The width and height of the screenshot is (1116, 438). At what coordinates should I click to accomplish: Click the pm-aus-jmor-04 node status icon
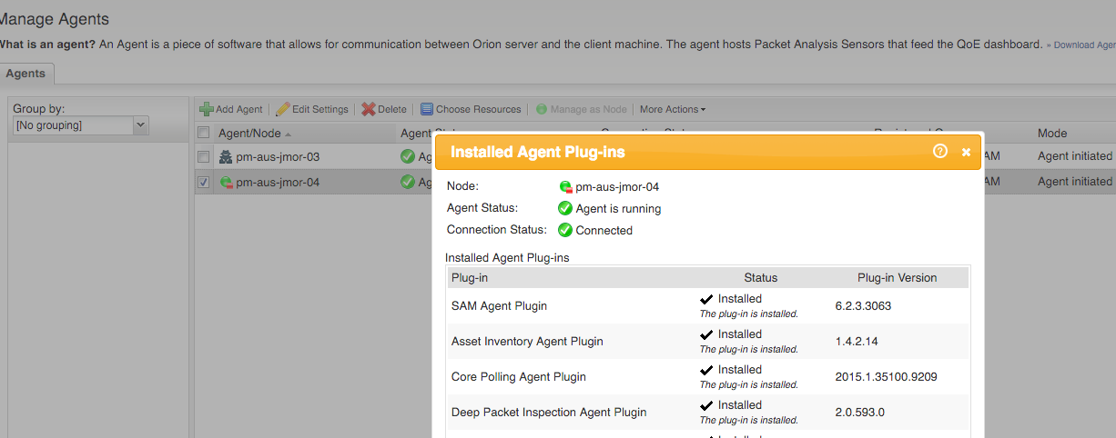[227, 183]
